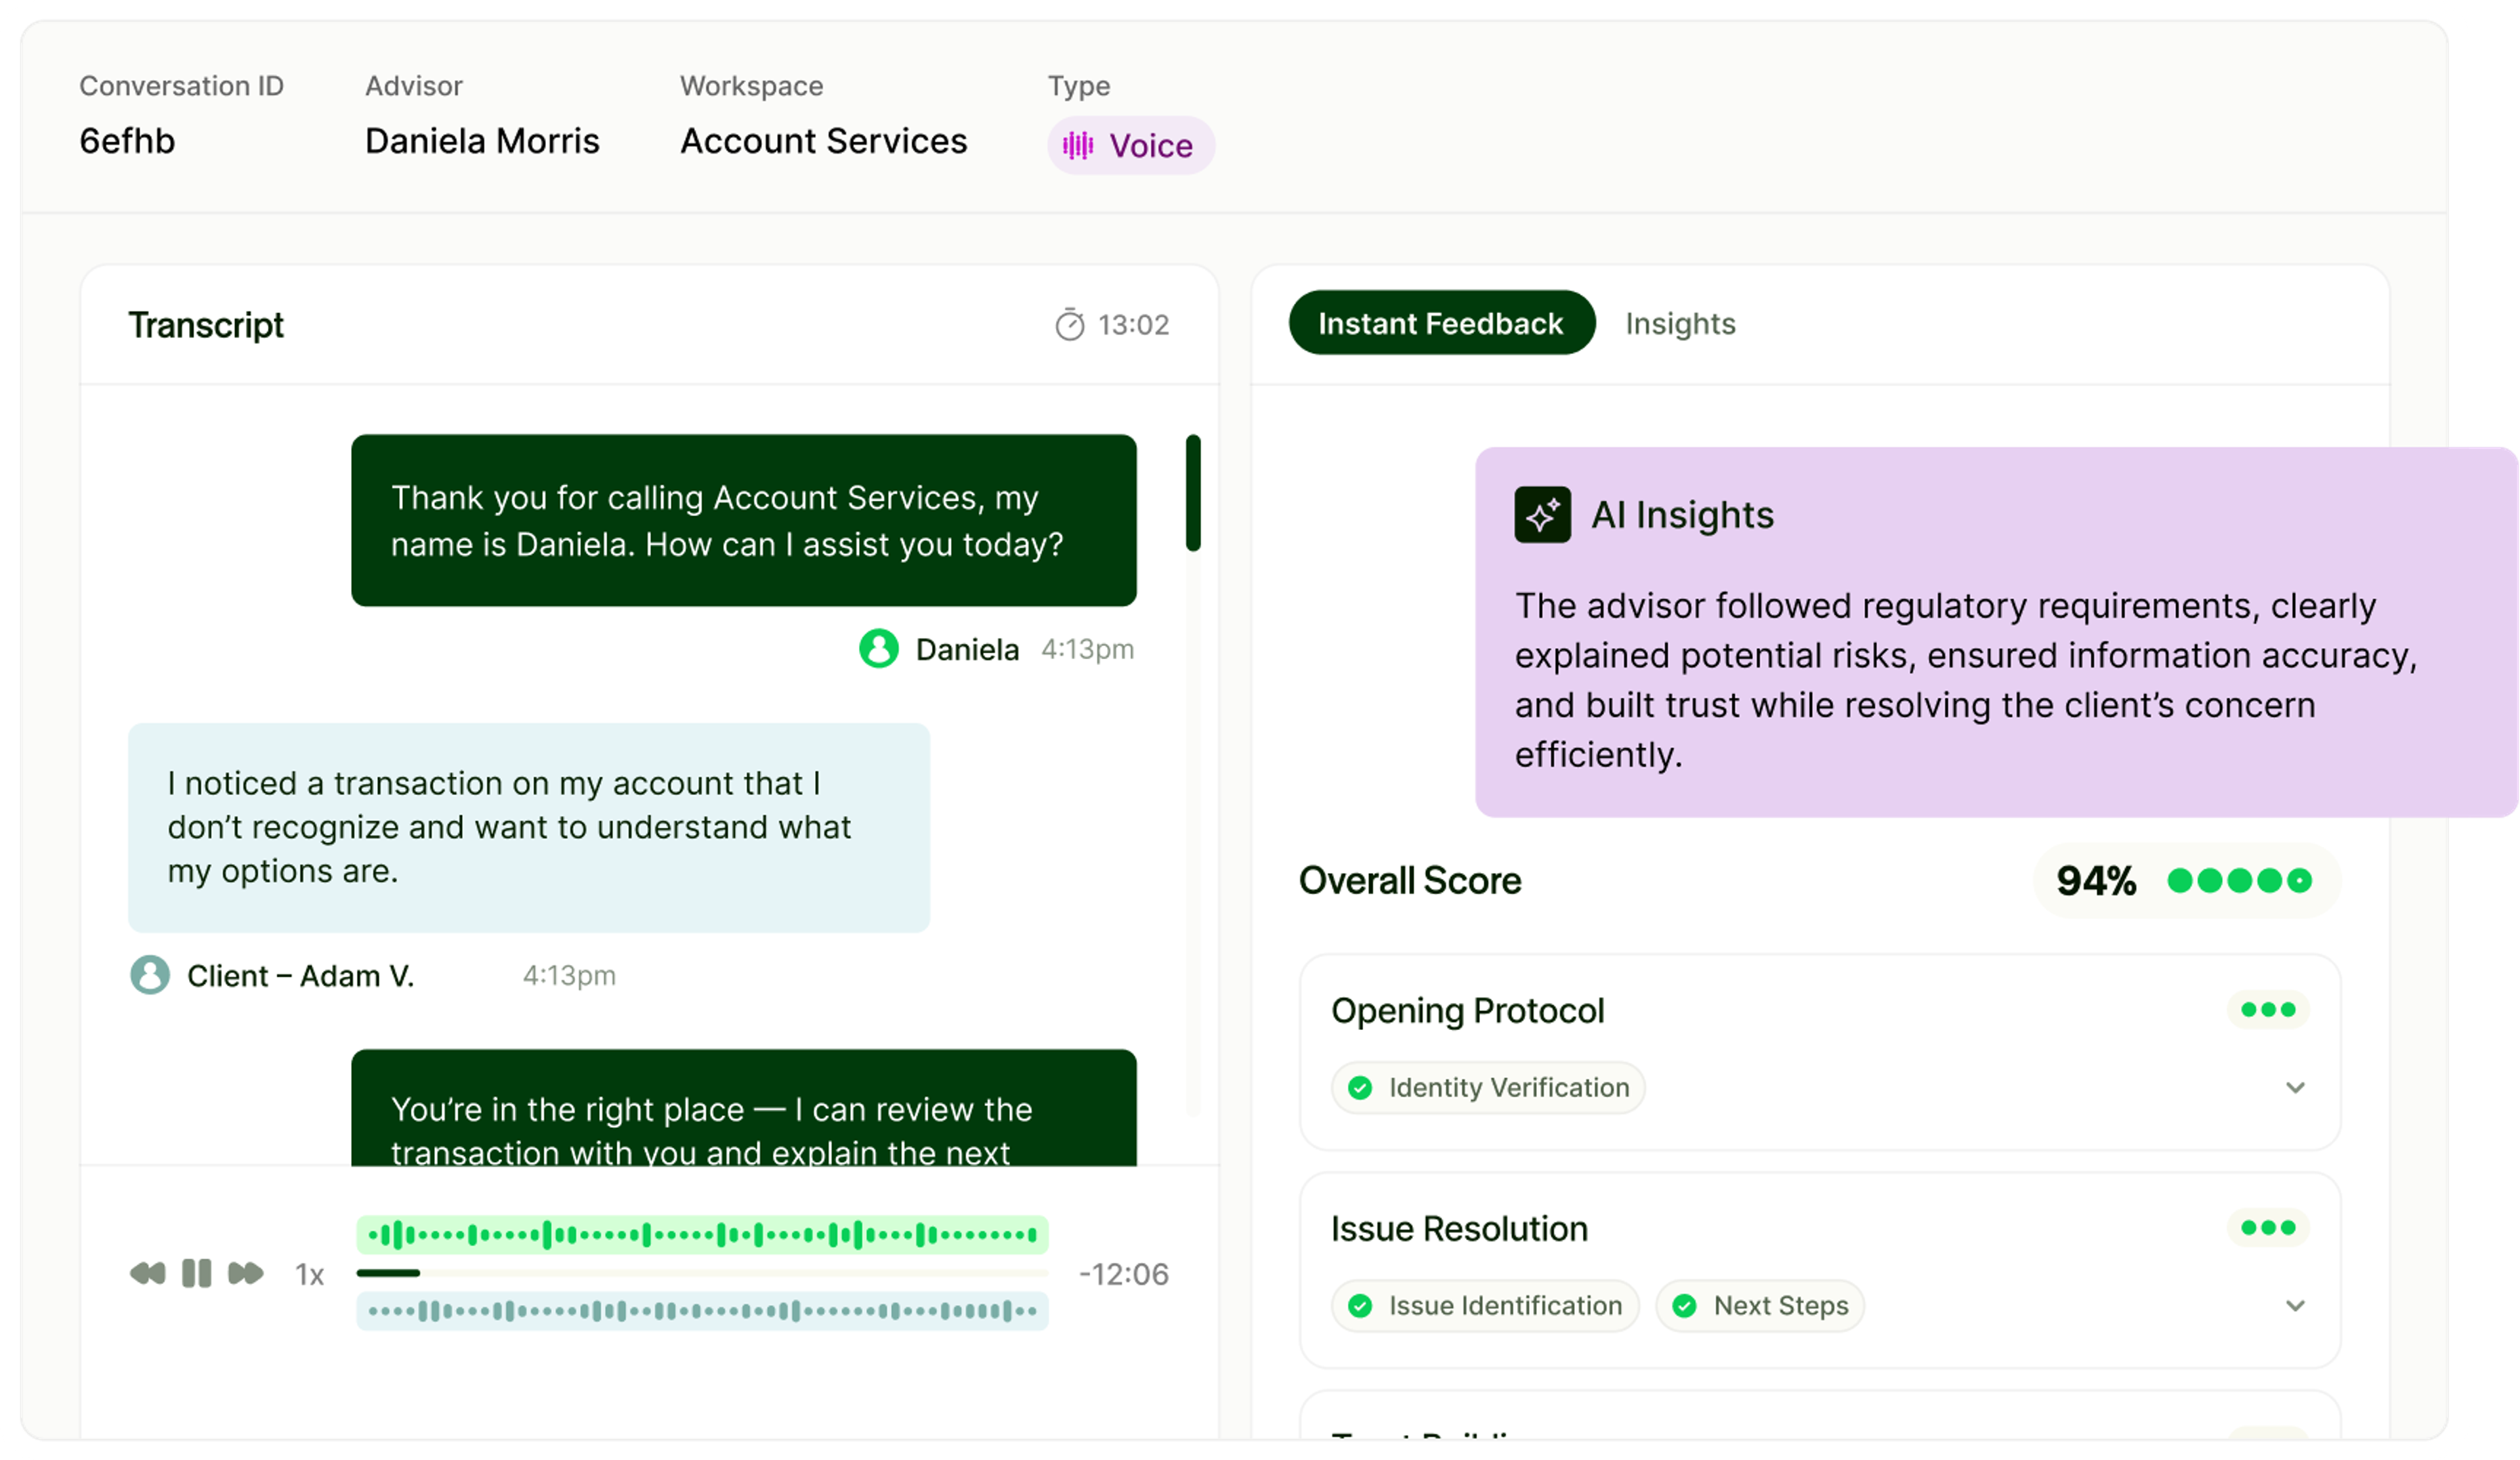
Task: Click the stopwatch duration icon
Action: pos(1069,325)
